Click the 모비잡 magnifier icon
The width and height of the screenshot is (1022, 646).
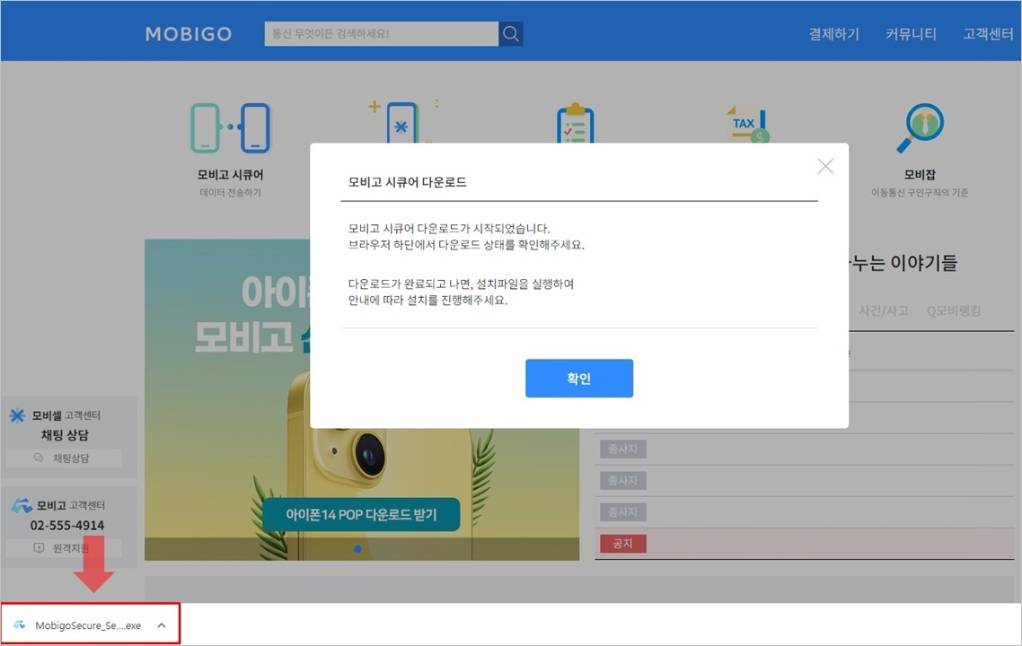click(x=920, y=127)
